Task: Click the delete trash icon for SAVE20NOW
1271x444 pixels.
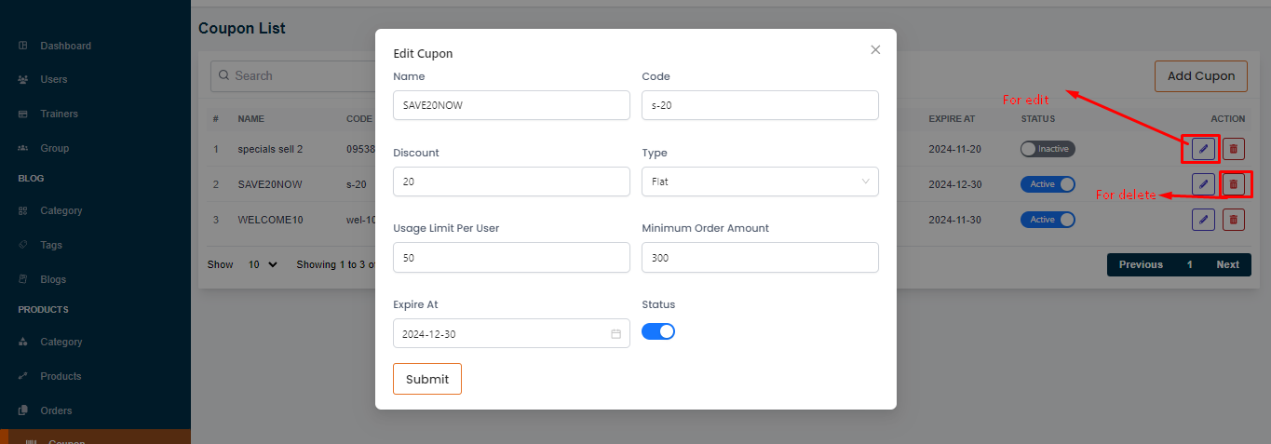Action: click(1234, 184)
